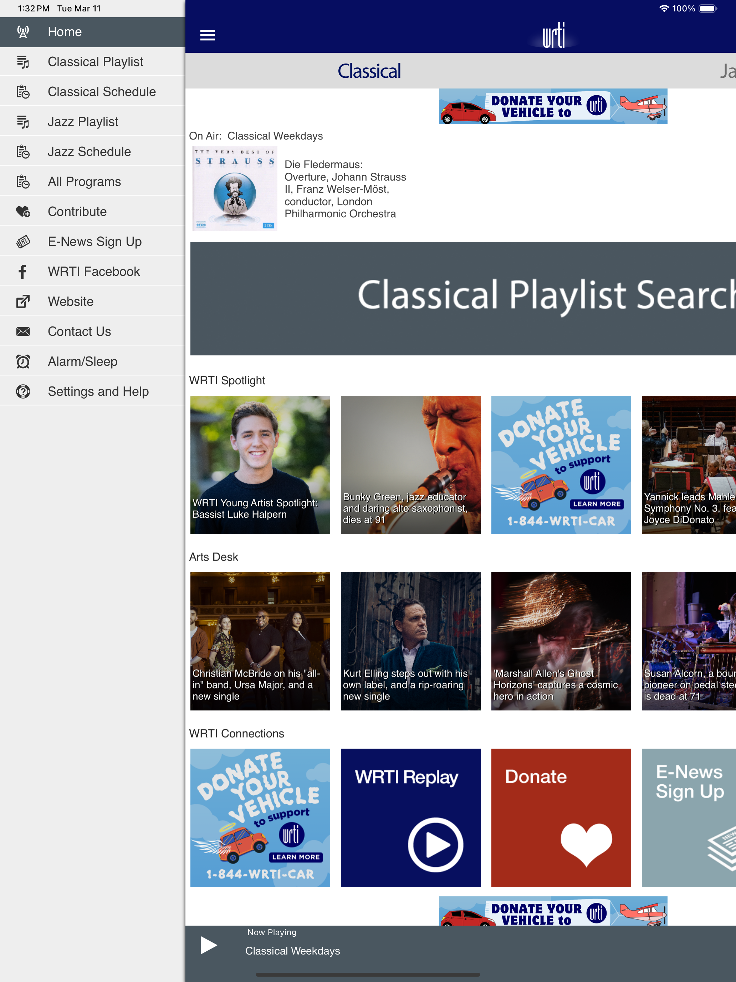Open All Programs menu item
The height and width of the screenshot is (982, 736).
92,182
